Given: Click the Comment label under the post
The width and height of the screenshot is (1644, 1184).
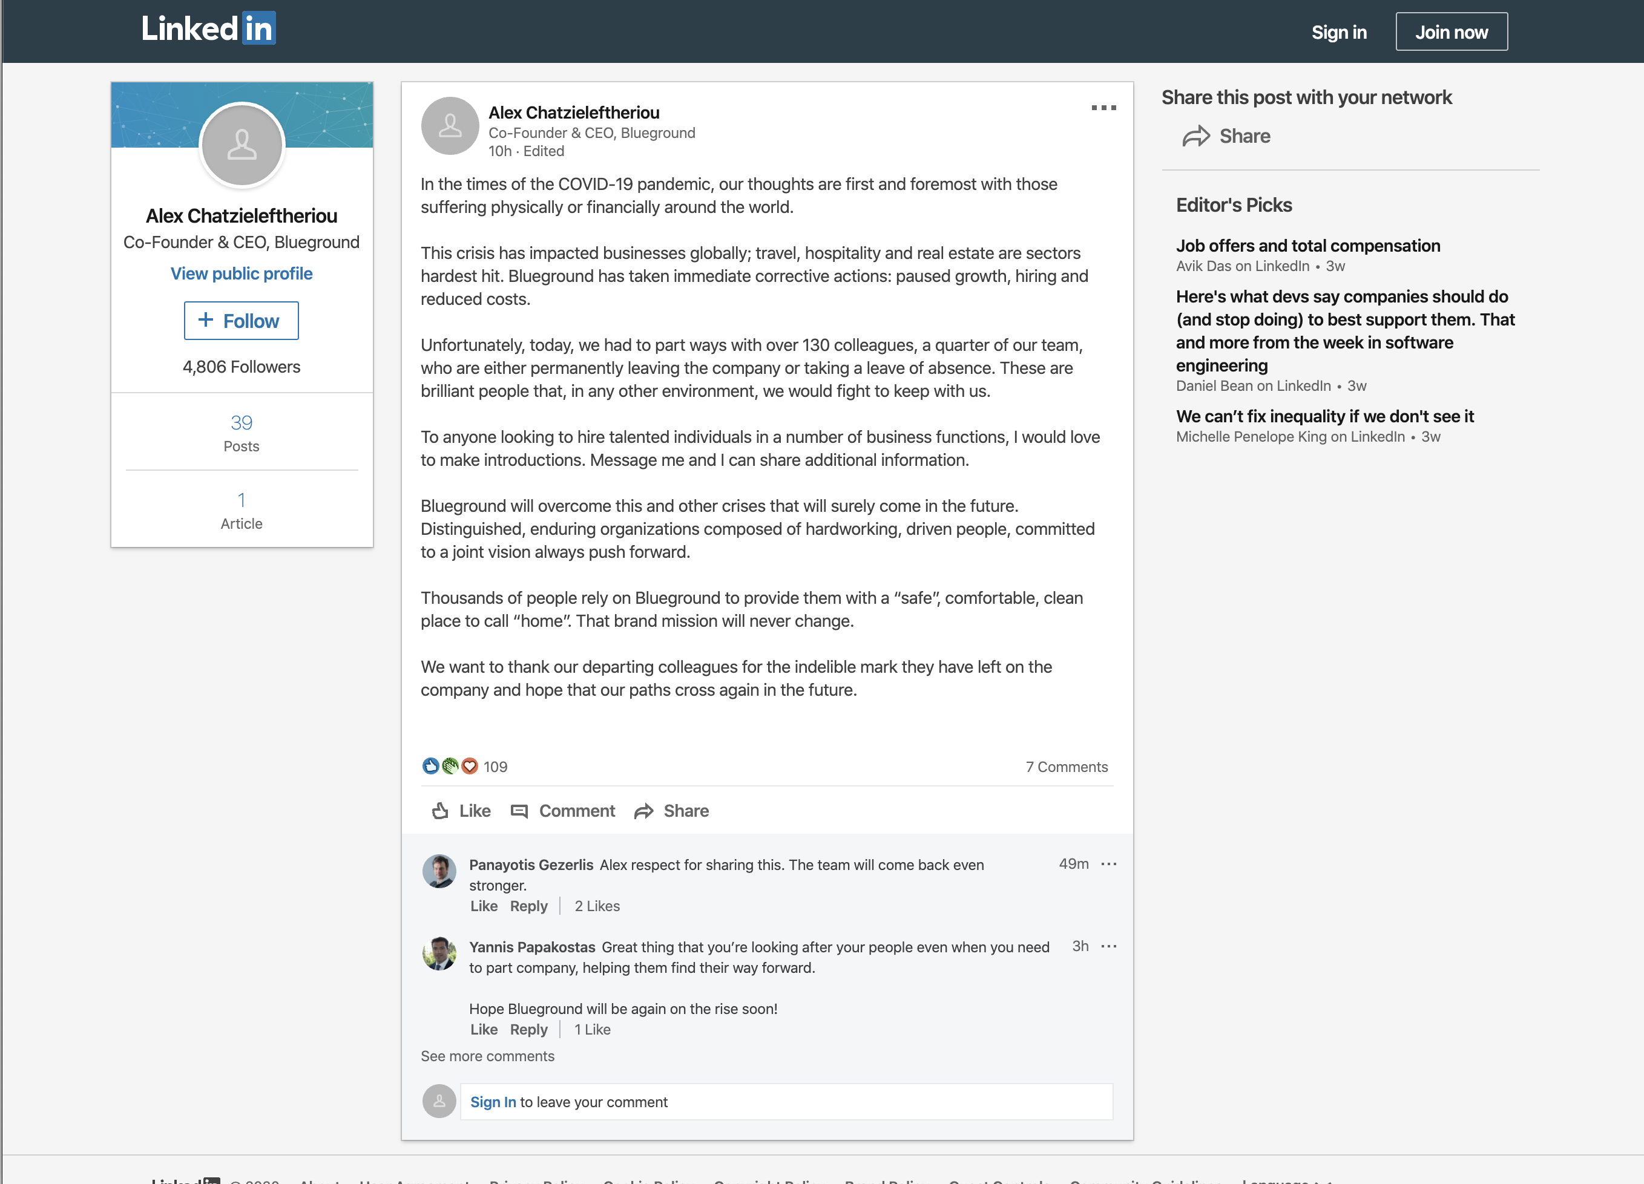Looking at the screenshot, I should click(577, 811).
